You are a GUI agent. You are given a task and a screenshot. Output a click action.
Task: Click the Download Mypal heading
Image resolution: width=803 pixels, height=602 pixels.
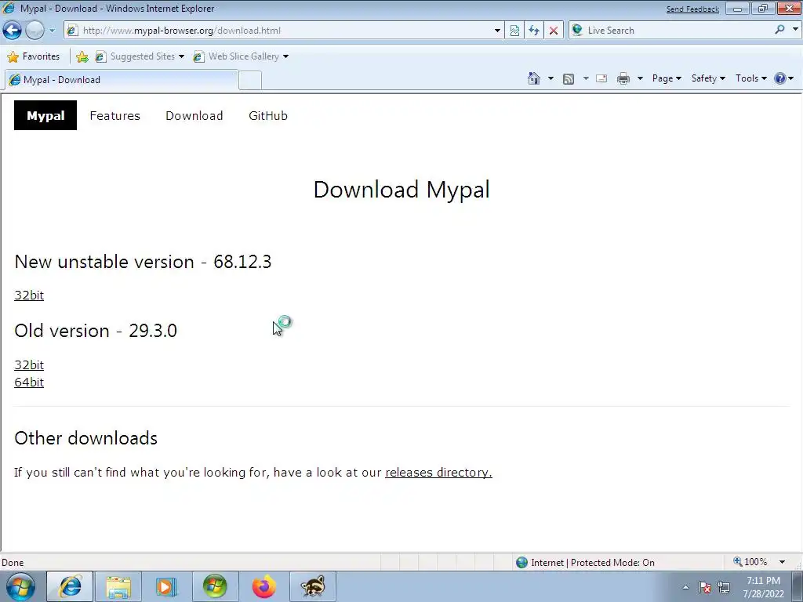pos(401,190)
